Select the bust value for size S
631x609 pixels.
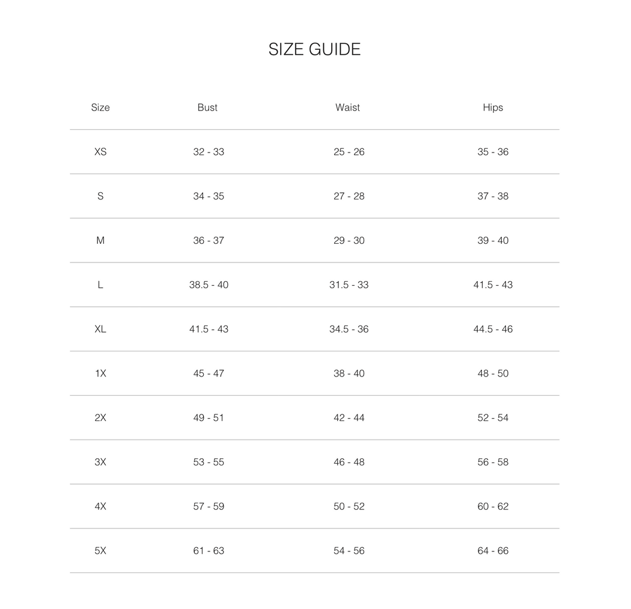[x=209, y=196]
